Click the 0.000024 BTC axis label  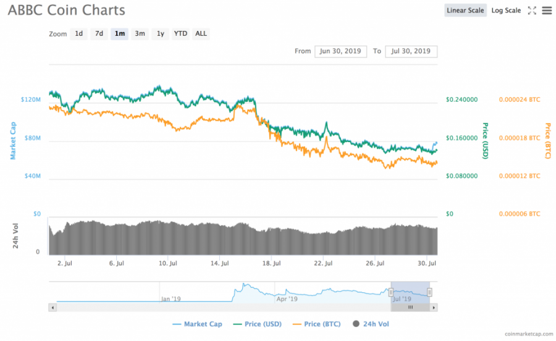[520, 99]
